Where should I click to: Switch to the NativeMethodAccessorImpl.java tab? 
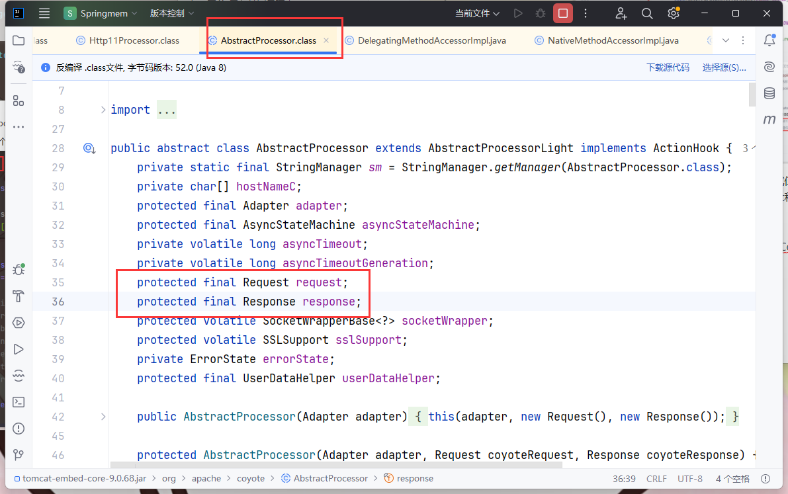point(613,40)
